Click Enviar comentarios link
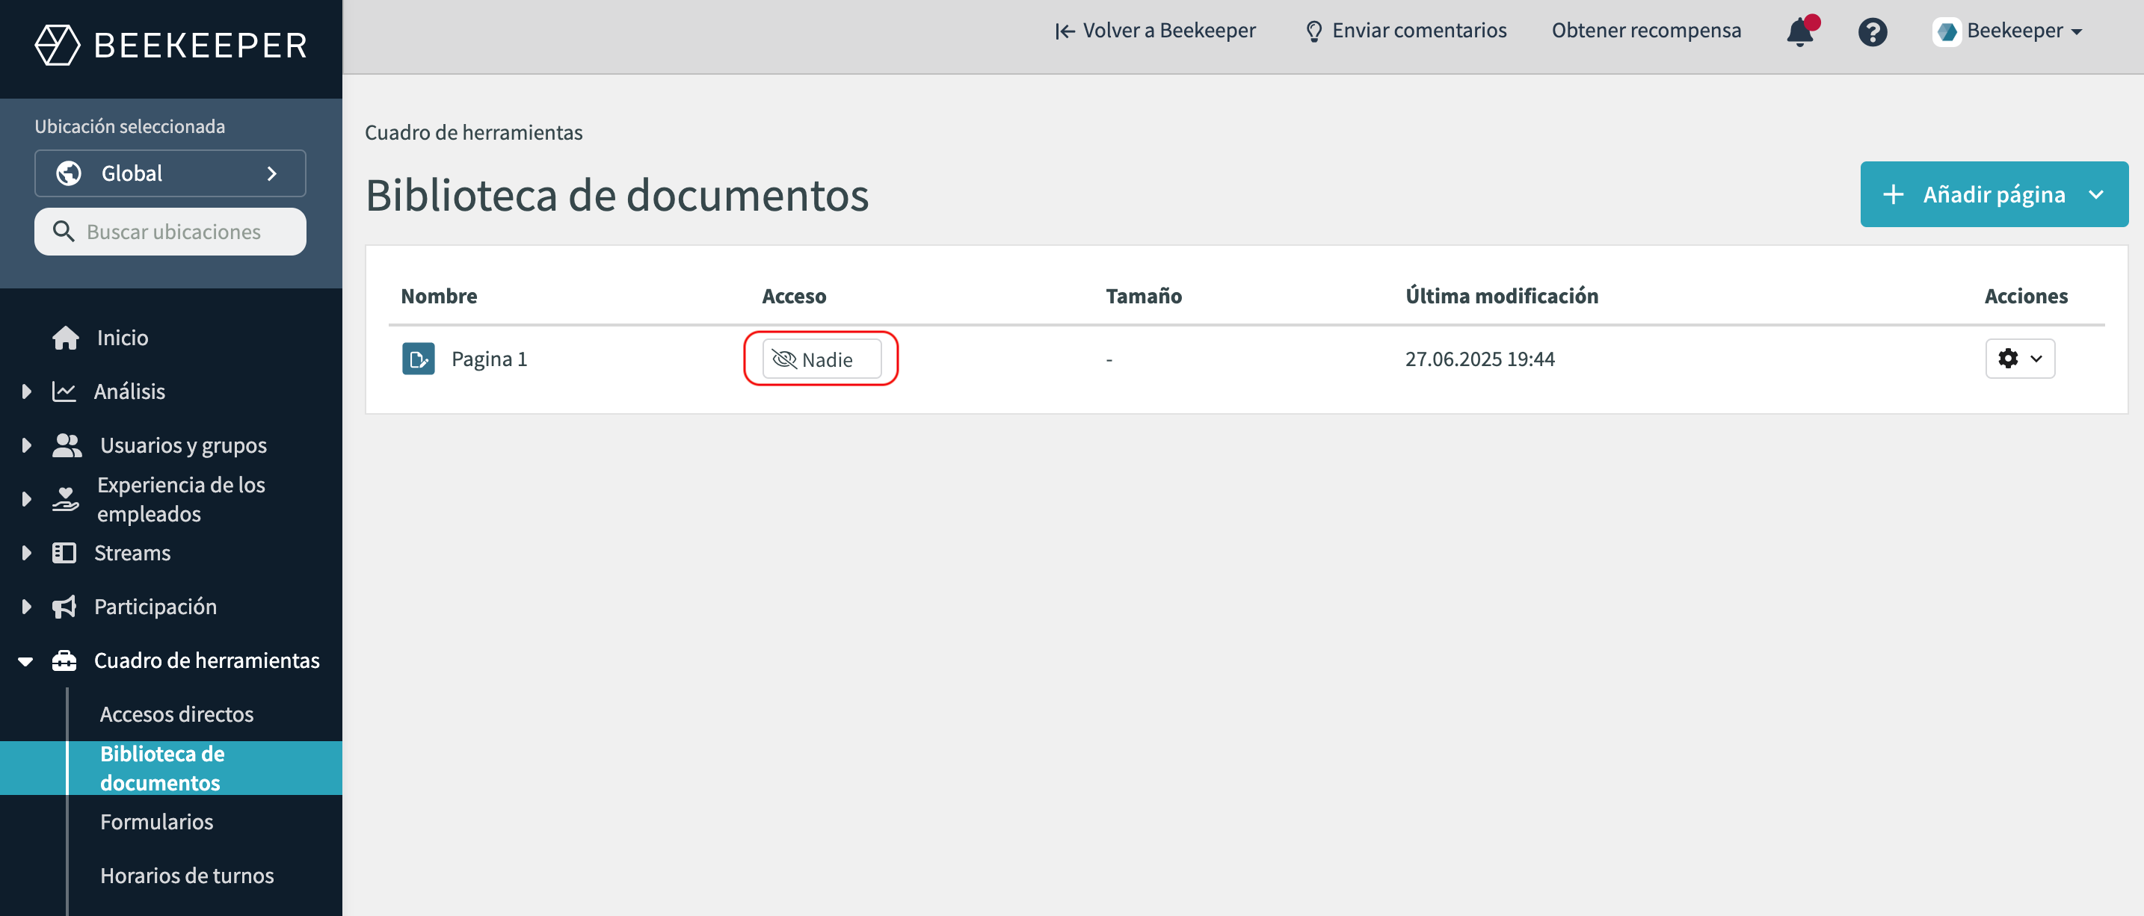The width and height of the screenshot is (2144, 916). pos(1405,31)
